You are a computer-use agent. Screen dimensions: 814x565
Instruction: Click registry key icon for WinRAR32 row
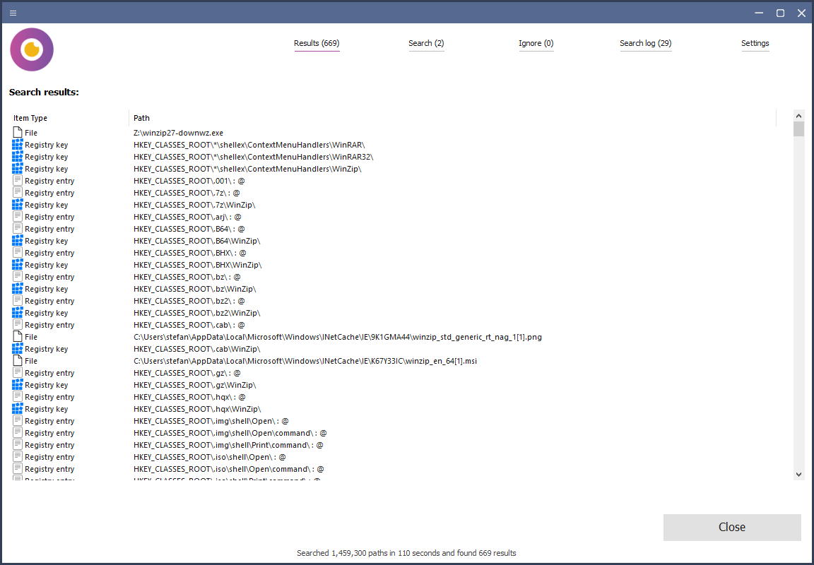[x=18, y=157]
